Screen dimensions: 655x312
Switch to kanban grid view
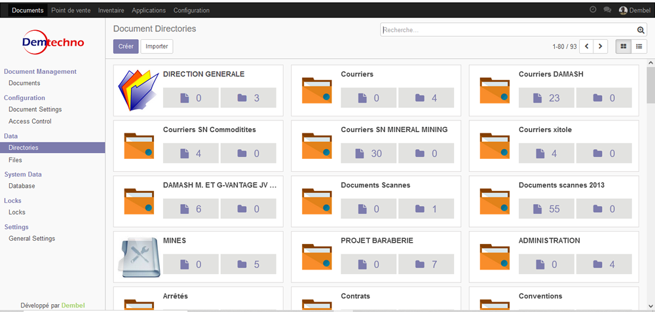[x=623, y=46]
